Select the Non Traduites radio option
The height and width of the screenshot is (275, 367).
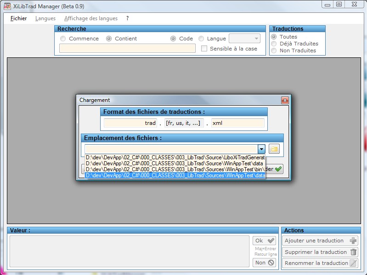[274, 51]
